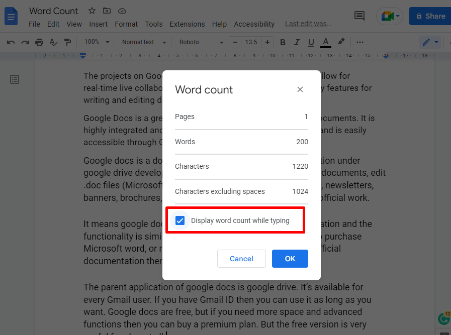Open the comment history icon
Viewport: 451px width, 335px height.
click(359, 16)
